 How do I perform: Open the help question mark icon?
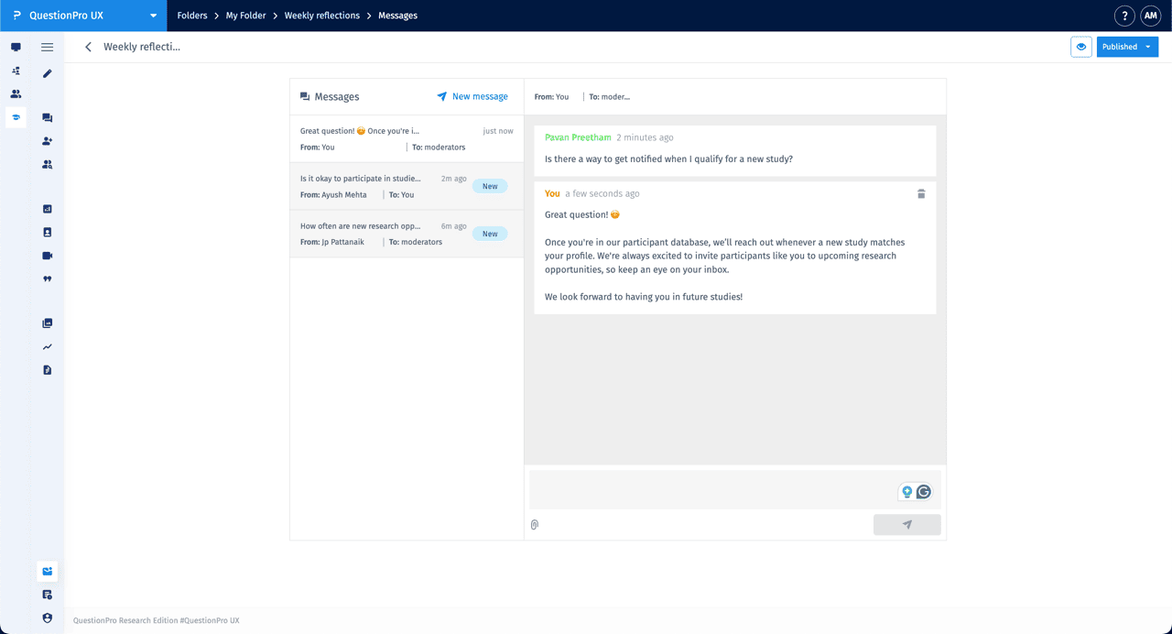[x=1124, y=16]
